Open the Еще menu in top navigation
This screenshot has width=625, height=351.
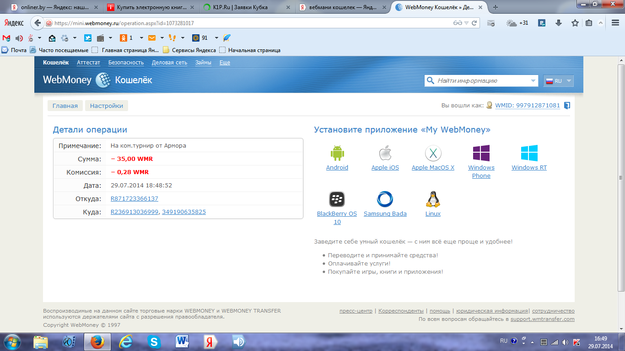click(x=225, y=63)
